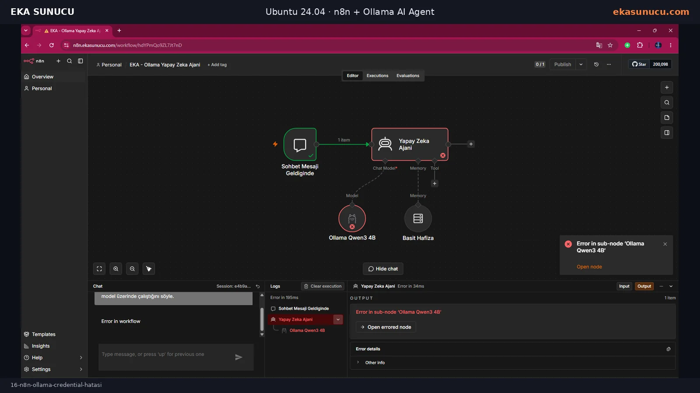
Task: Zoom in on the canvas
Action: coord(116,269)
